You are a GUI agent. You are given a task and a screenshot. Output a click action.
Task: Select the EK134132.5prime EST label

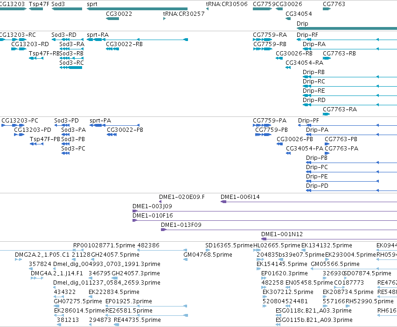point(327,245)
